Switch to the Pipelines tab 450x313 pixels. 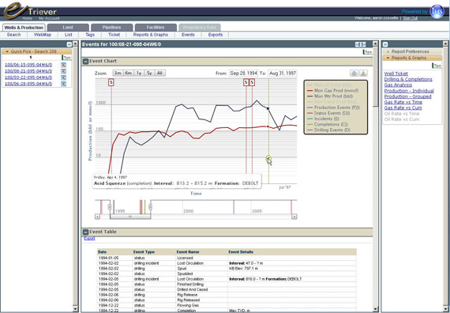112,28
